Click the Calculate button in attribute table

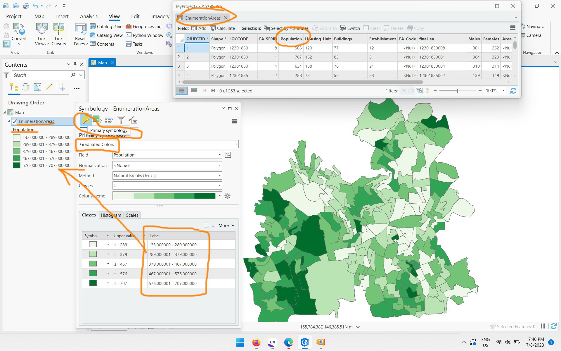pos(223,28)
